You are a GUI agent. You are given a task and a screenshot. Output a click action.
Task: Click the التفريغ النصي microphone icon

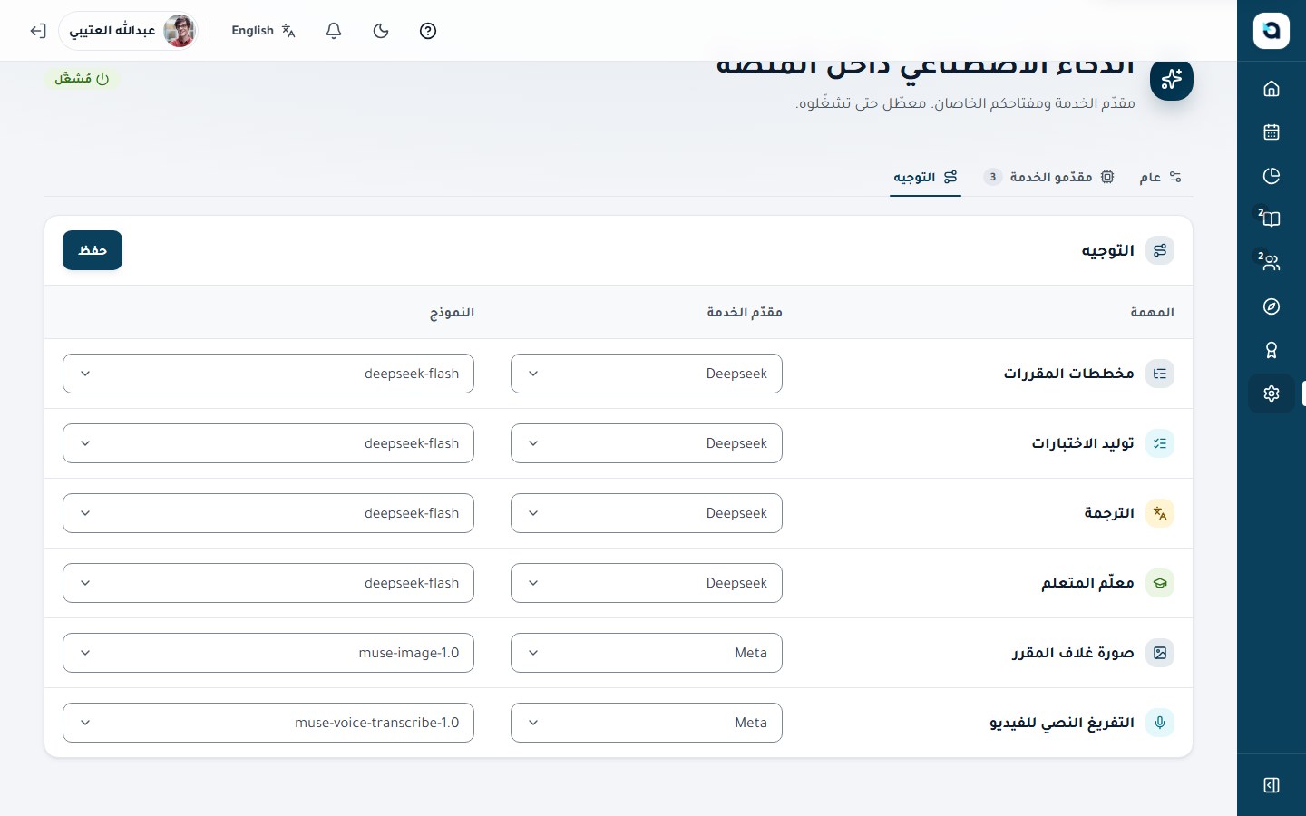pyautogui.click(x=1160, y=723)
